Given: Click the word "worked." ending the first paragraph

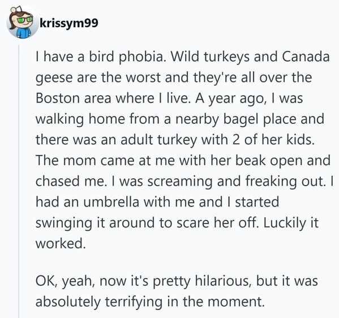Looking at the screenshot, I should pos(61,243).
